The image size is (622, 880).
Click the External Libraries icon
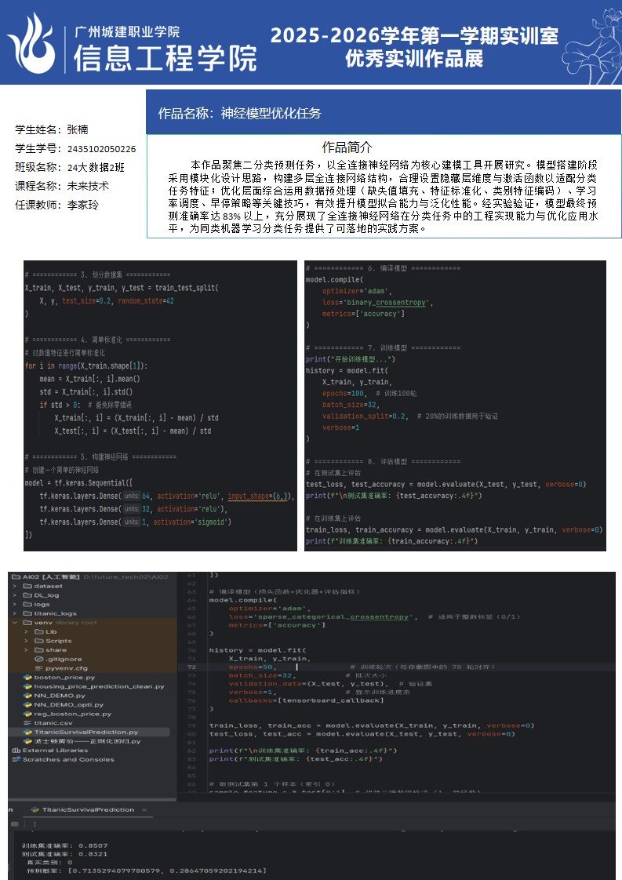coord(16,750)
